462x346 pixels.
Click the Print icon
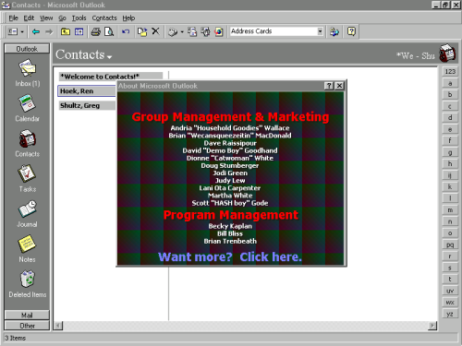[x=96, y=31]
